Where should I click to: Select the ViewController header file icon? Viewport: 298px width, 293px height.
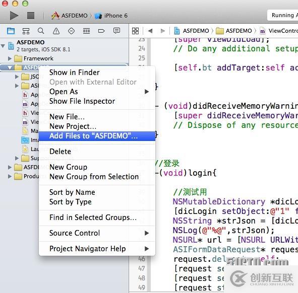pos(25,113)
